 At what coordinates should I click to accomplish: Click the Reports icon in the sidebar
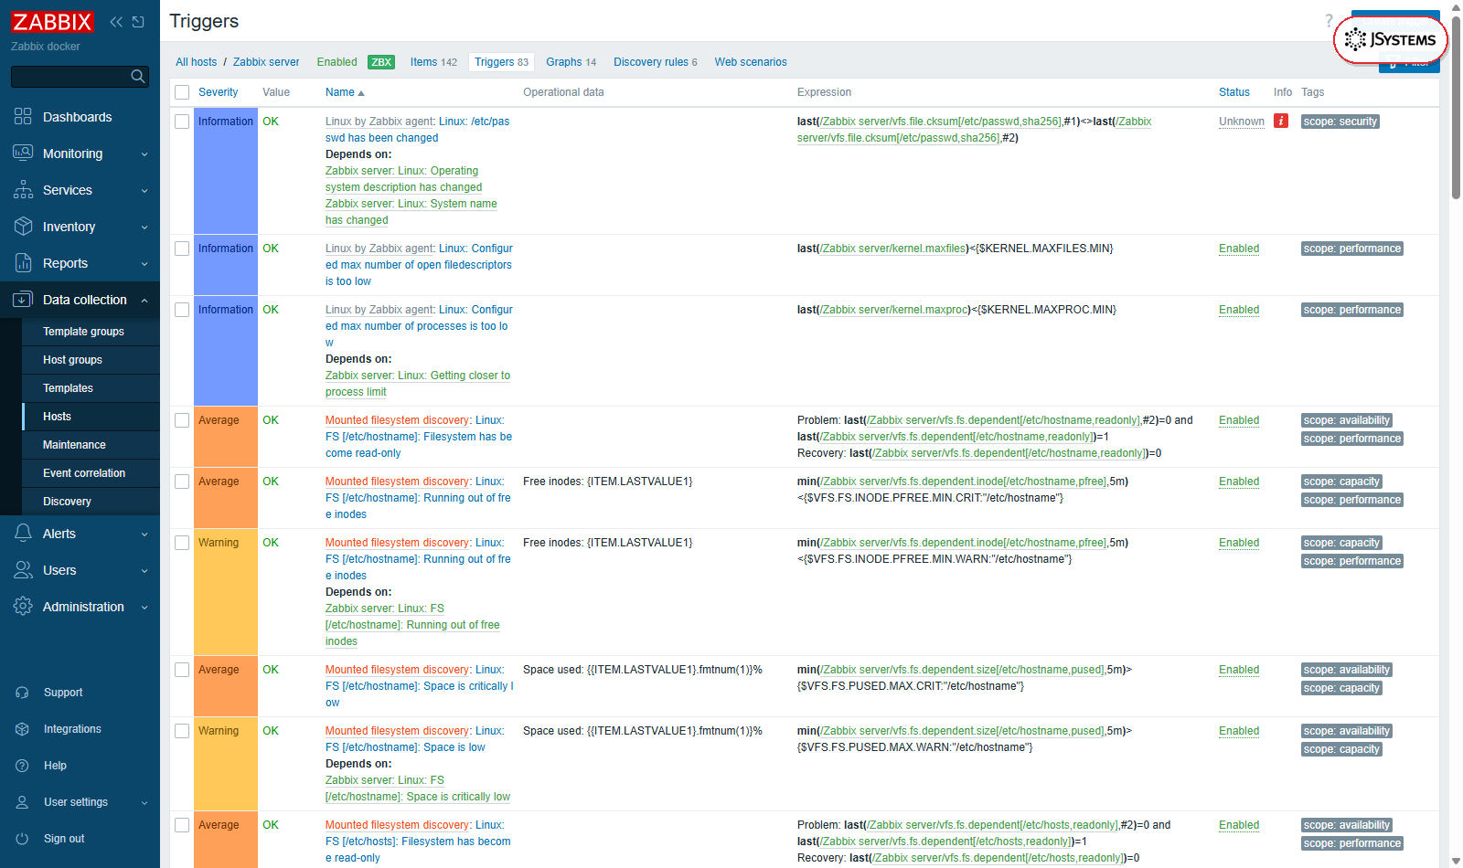click(x=23, y=263)
